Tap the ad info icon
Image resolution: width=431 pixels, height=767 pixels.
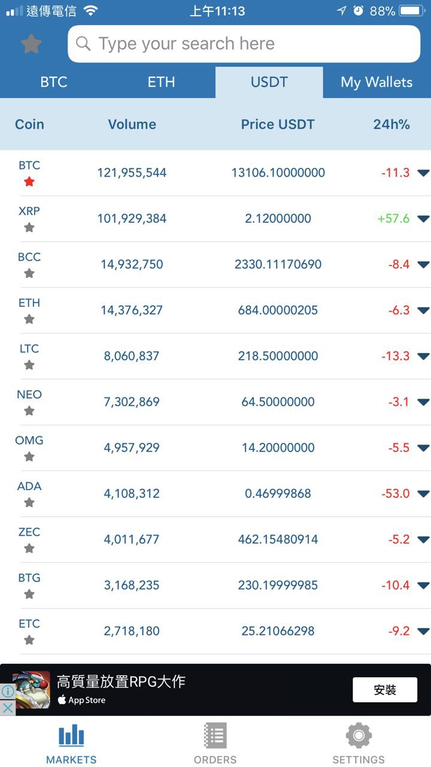point(7,691)
